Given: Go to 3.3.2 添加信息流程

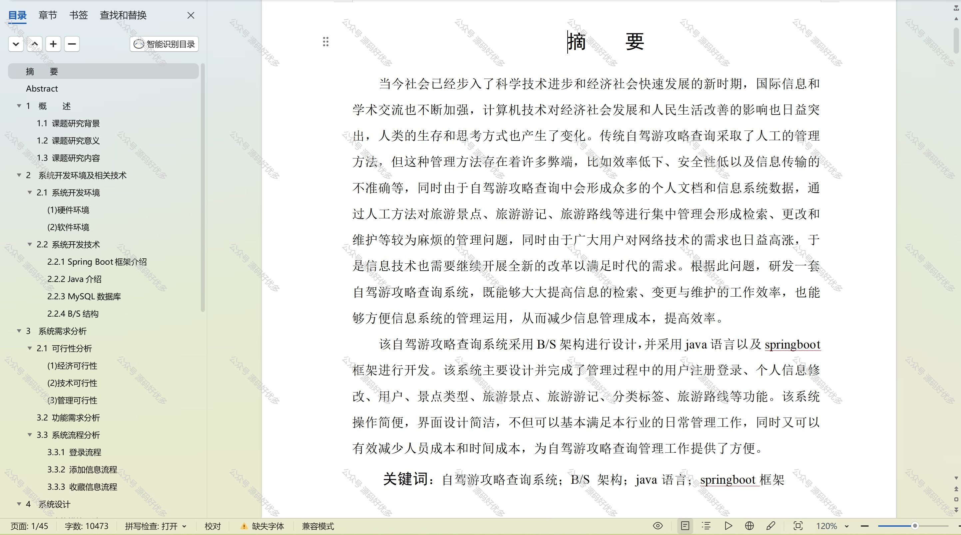Looking at the screenshot, I should [82, 470].
